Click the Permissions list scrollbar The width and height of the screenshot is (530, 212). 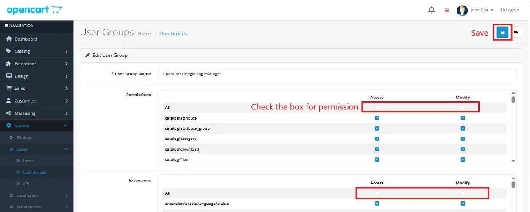pos(513,100)
